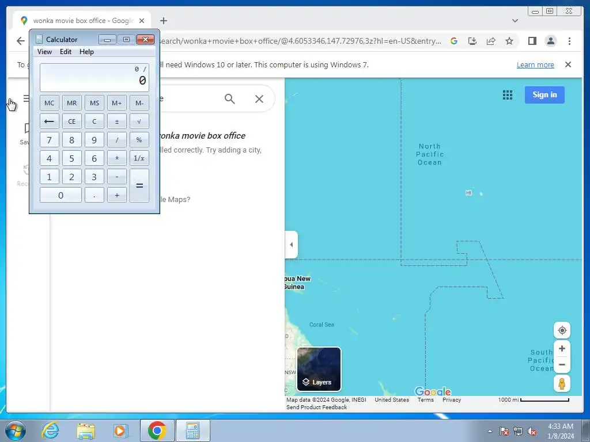
Task: Open the Calculator Help menu
Action: (x=86, y=52)
